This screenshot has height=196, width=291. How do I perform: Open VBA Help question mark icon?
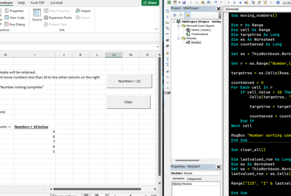[278, 3]
